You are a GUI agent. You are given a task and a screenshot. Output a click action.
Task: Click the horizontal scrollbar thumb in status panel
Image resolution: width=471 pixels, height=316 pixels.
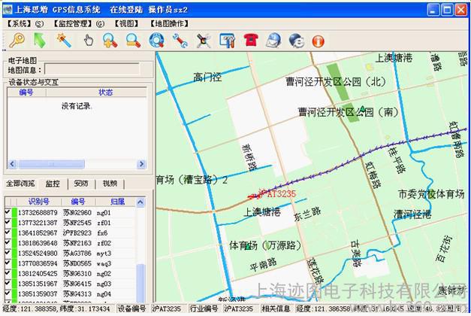pyautogui.click(x=51, y=164)
